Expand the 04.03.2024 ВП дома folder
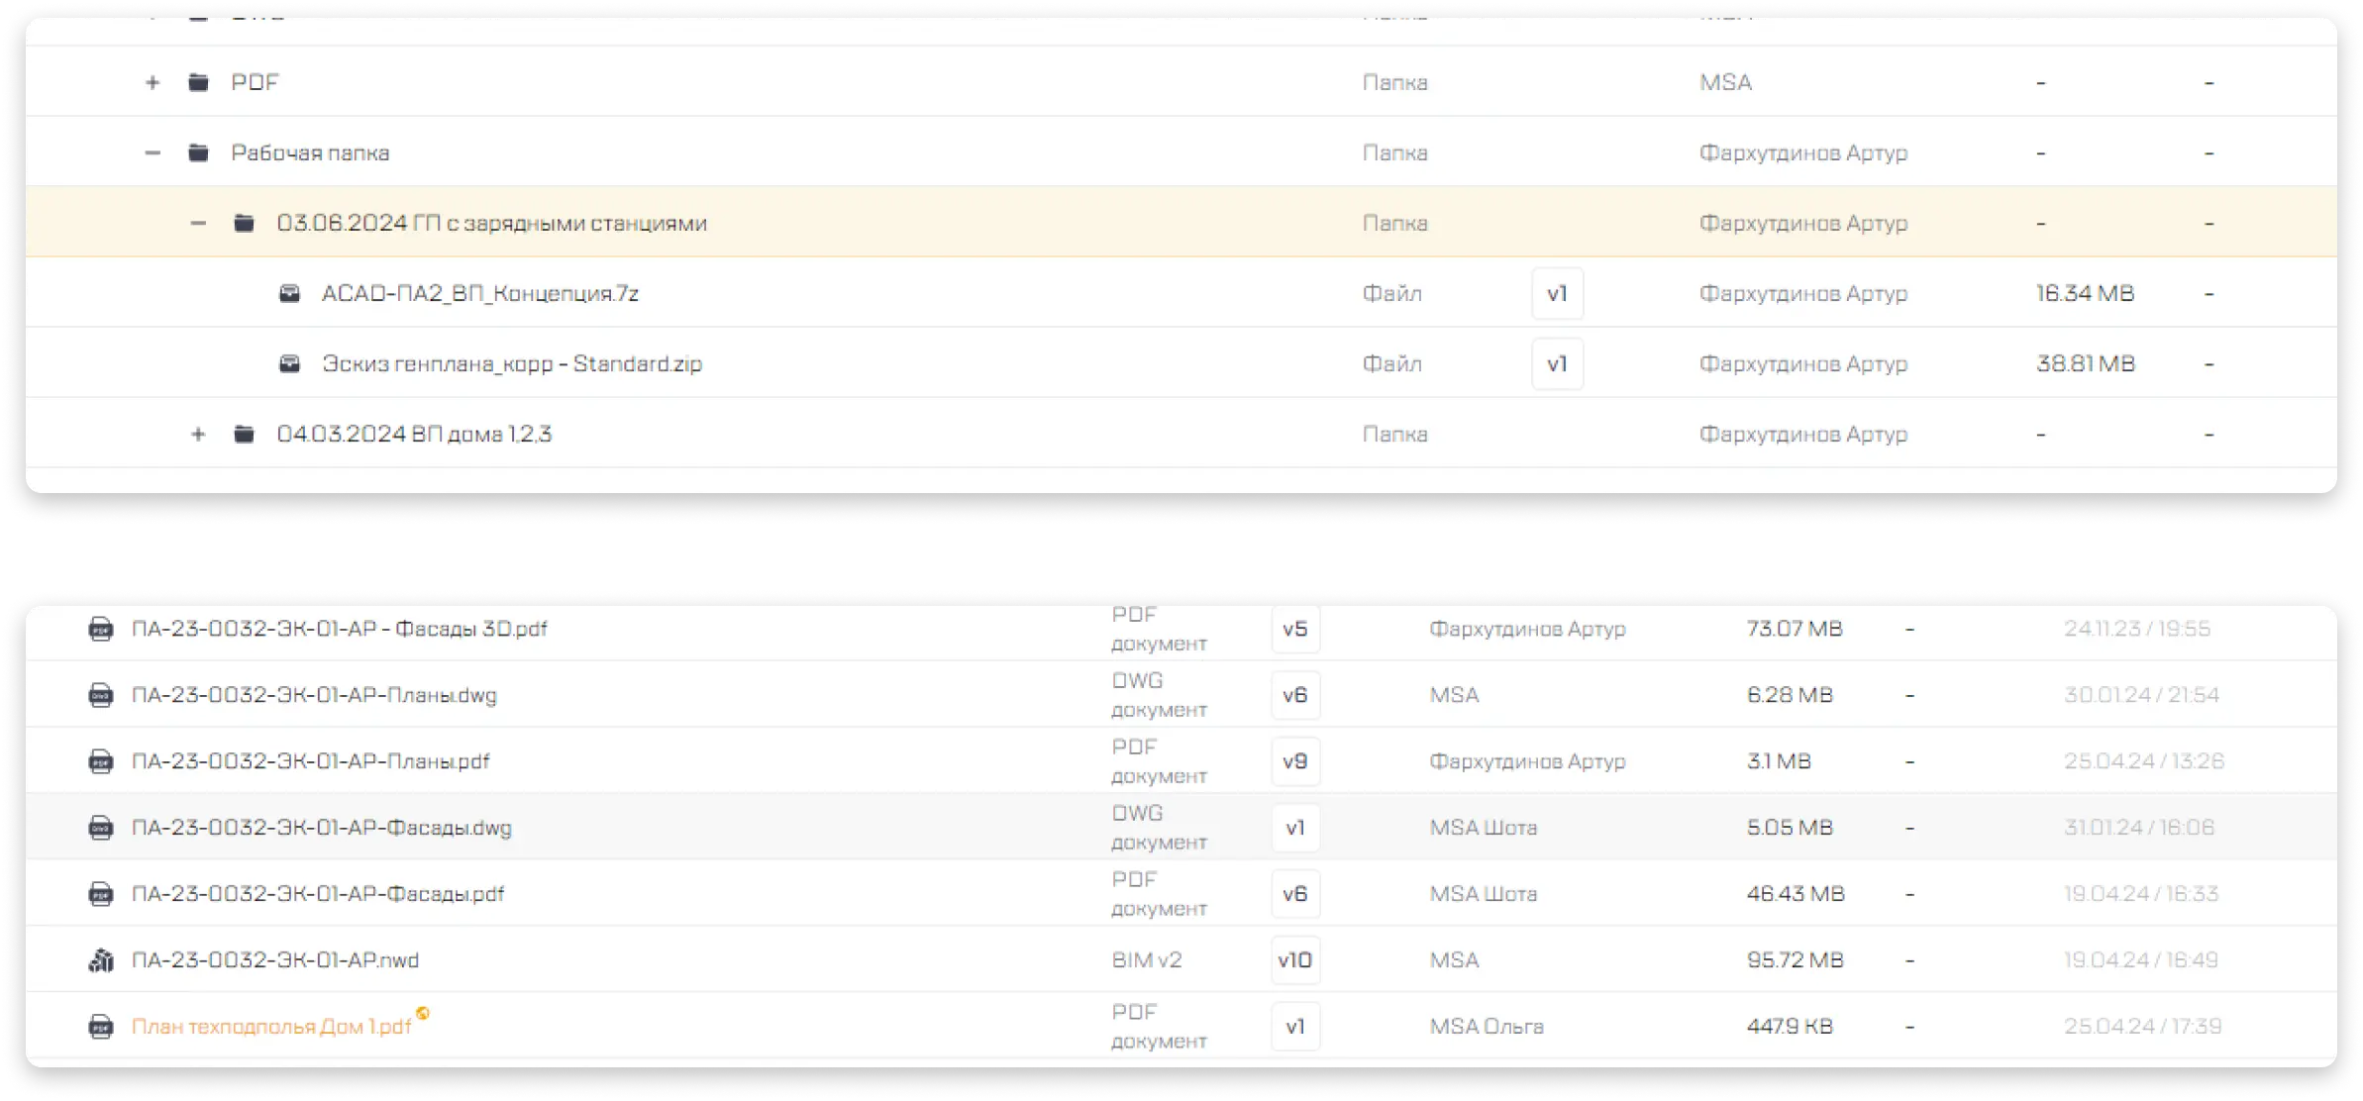Viewport: 2363px width, 1101px height. click(198, 435)
